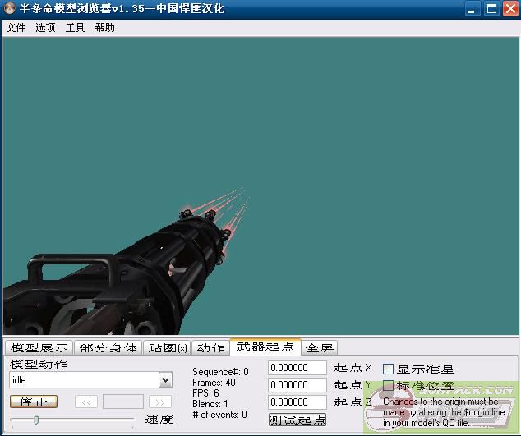Open the 工具 menu
Image resolution: width=521 pixels, height=436 pixels.
pos(75,27)
